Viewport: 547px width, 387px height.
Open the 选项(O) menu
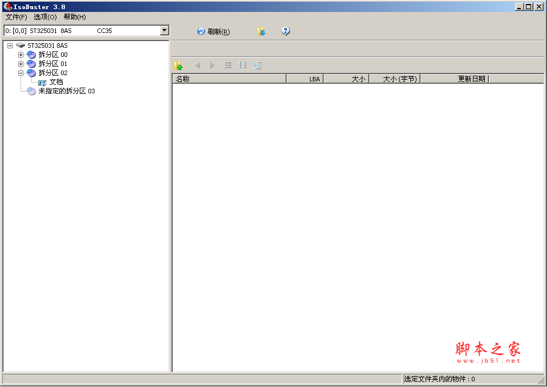tap(45, 17)
